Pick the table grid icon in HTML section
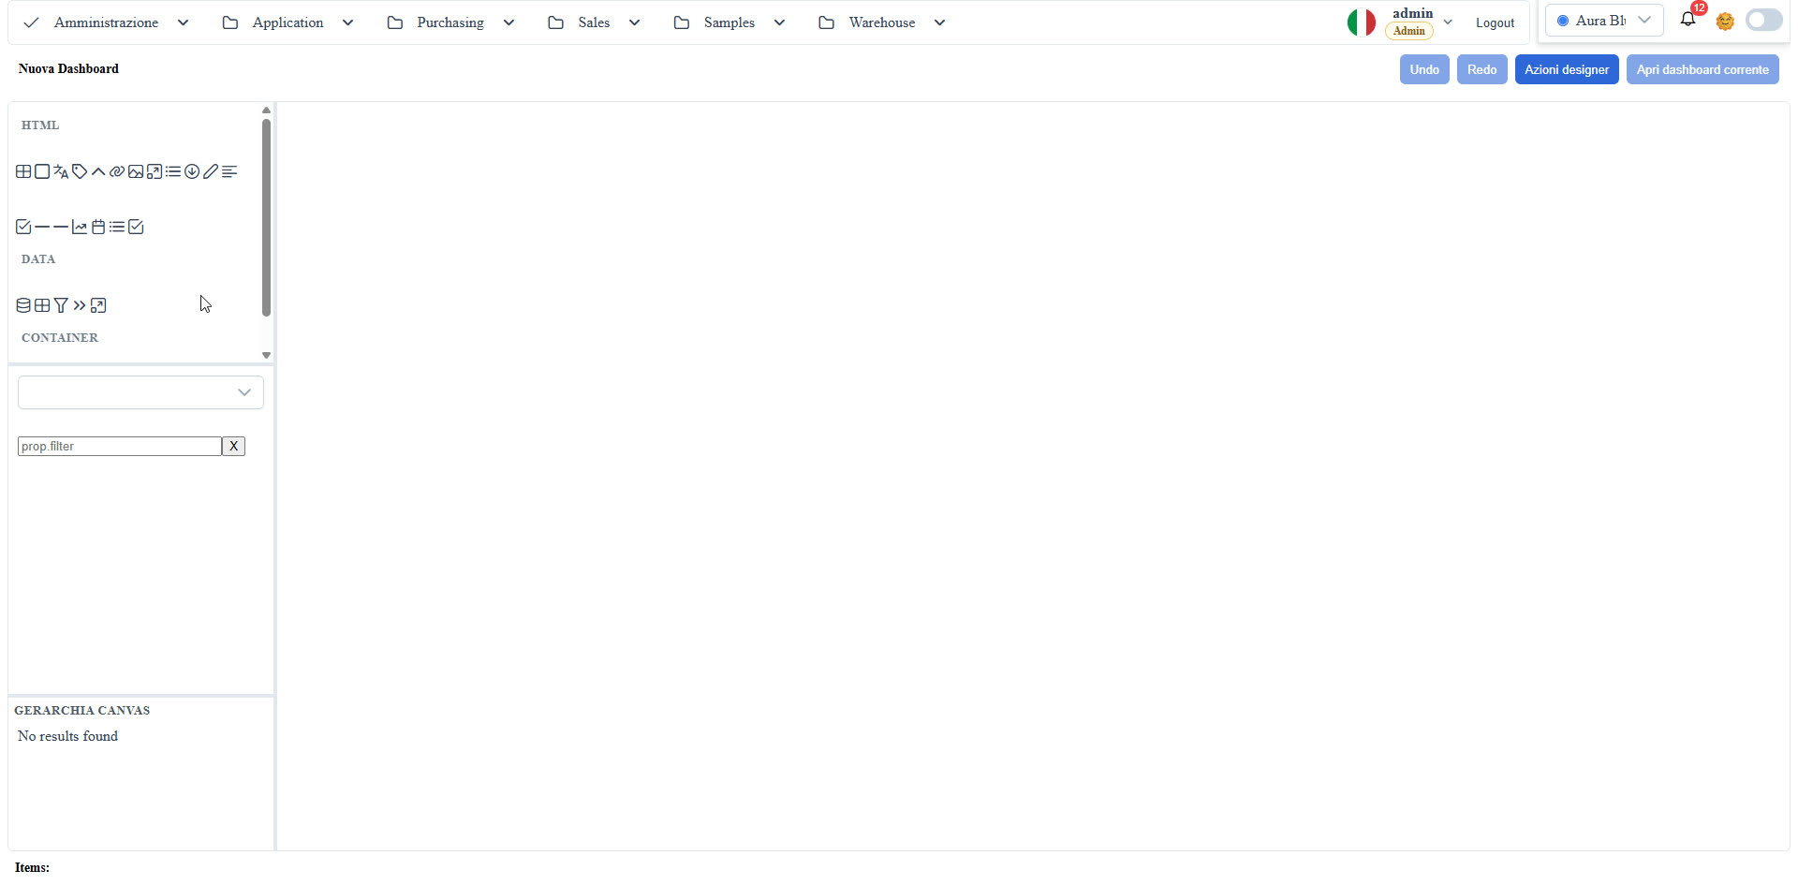The height and width of the screenshot is (885, 1798). point(23,171)
